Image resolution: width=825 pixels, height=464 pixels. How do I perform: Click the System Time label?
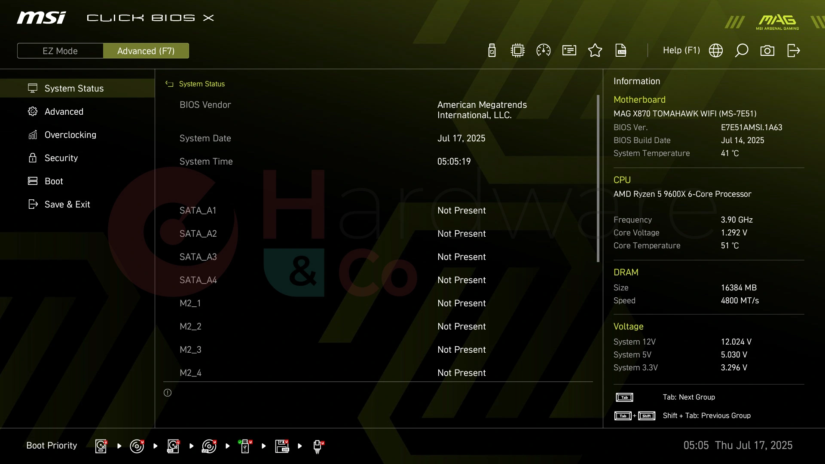point(206,162)
